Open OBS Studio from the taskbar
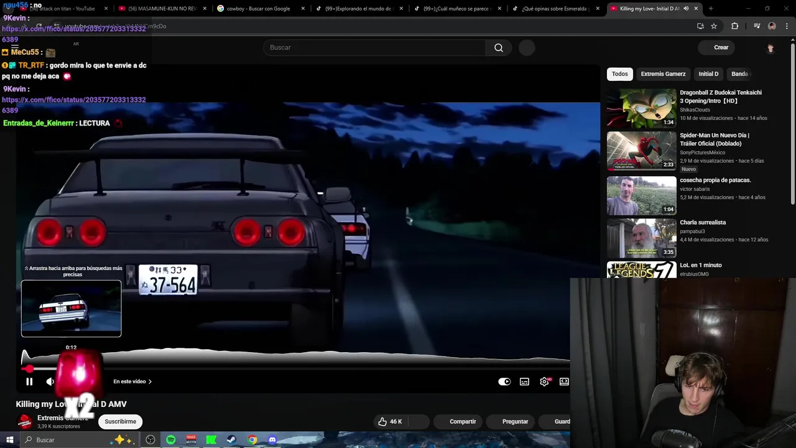Image resolution: width=796 pixels, height=448 pixels. 150,440
